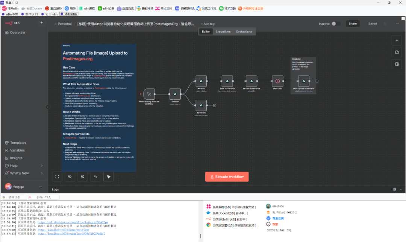Open the 节点百科 node encyclopedia
Viewport: 406px width, 242px height.
(x=164, y=8)
